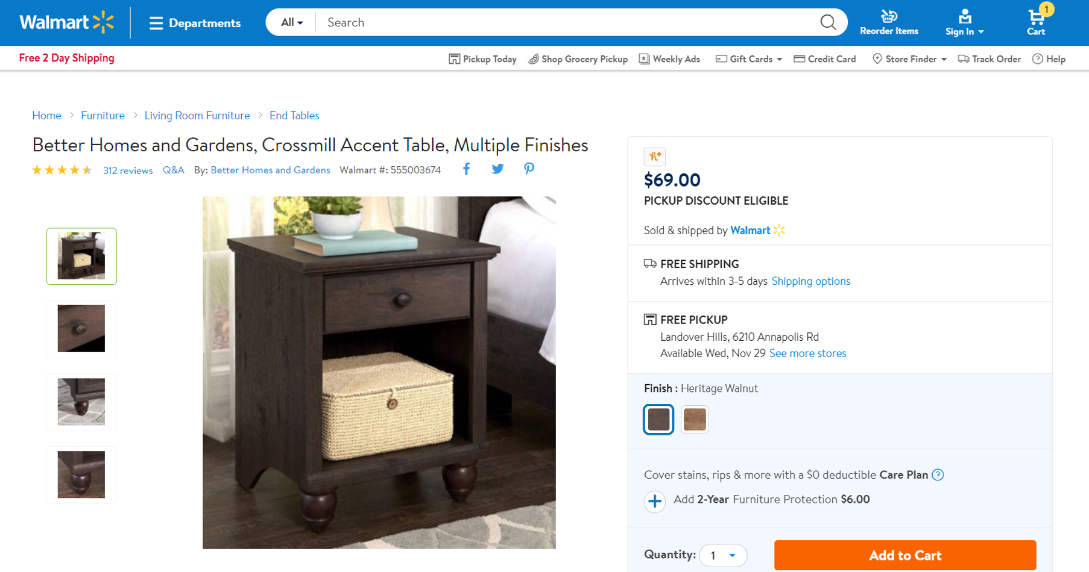The width and height of the screenshot is (1089, 572).
Task: Share product on Twitter
Action: coord(497,169)
